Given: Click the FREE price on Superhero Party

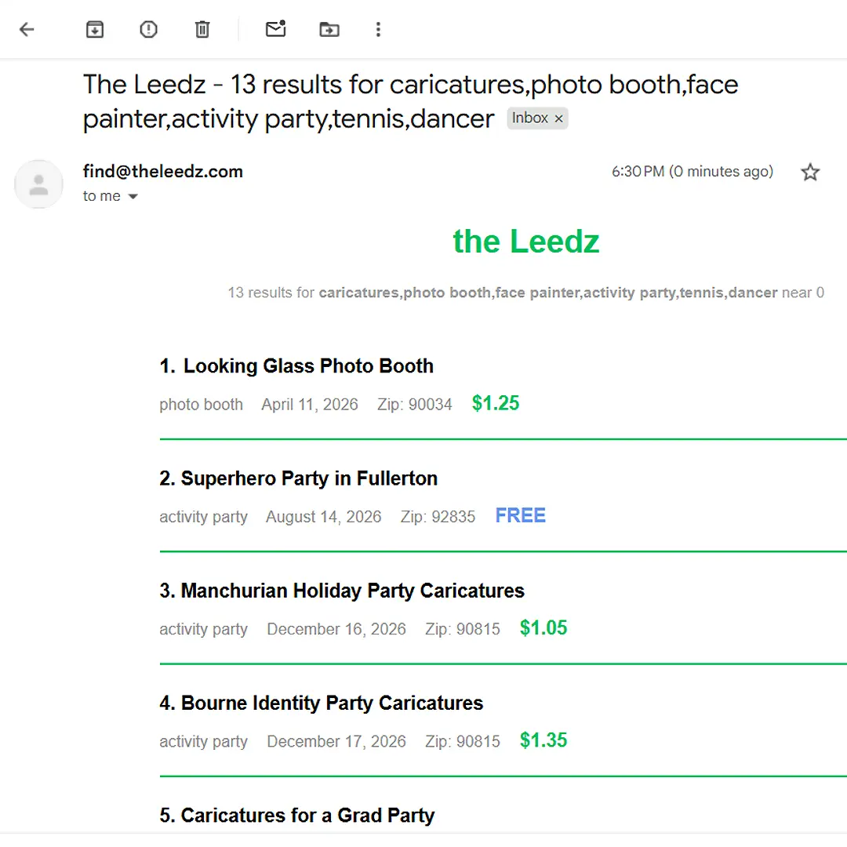Looking at the screenshot, I should [x=521, y=515].
